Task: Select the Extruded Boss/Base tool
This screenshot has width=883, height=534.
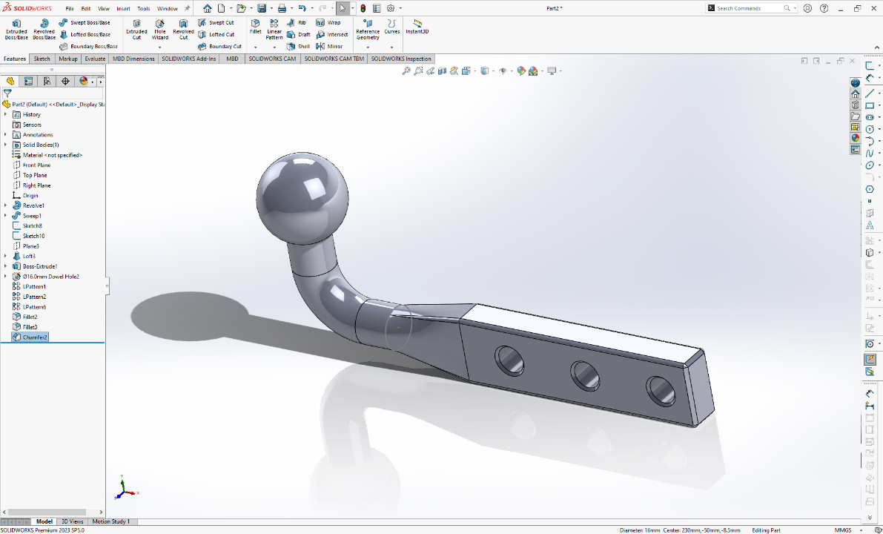Action: (x=16, y=28)
